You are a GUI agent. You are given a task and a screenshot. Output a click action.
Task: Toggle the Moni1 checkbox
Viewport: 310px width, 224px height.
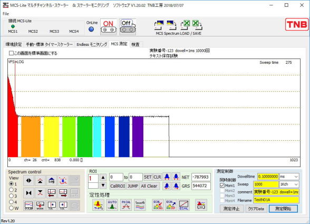(x=222, y=186)
